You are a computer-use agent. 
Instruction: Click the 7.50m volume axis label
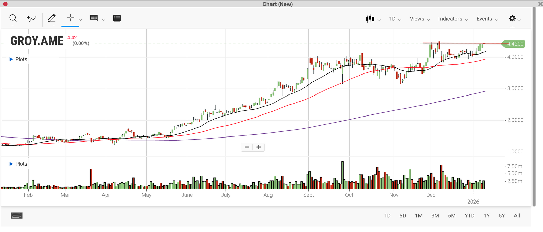coord(515,166)
